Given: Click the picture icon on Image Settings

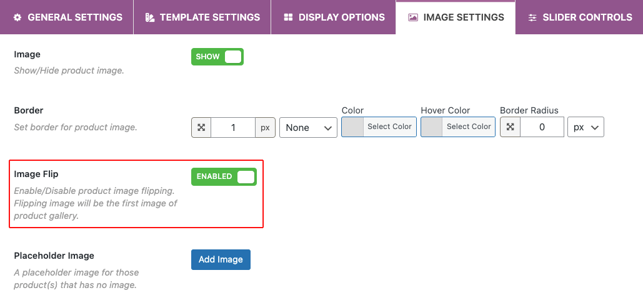Looking at the screenshot, I should coord(413,17).
